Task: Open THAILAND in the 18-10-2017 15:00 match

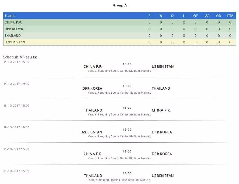Action: 93,110
